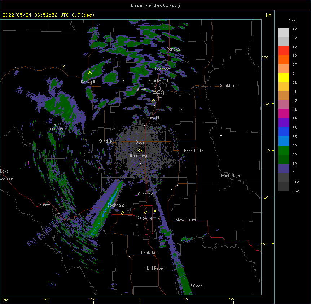Click the Sylvan label
The height and width of the screenshot is (304, 311).
tap(141, 88)
